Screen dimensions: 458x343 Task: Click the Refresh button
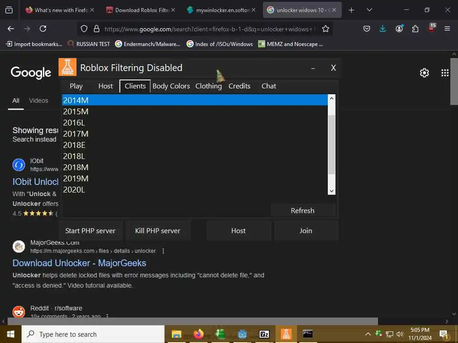point(303,210)
